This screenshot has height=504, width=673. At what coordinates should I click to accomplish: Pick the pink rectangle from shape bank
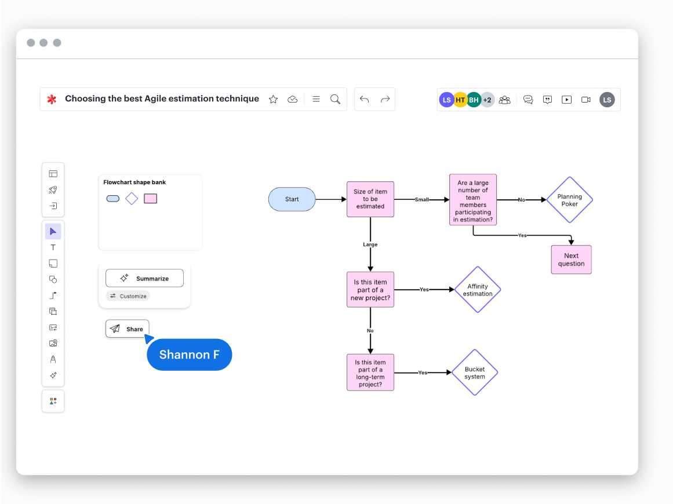pos(151,199)
